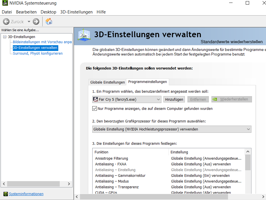Viewport: 266px width, 200px height.
Task: Open the 3D-Einstellungen menu
Action: pyautogui.click(x=77, y=12)
